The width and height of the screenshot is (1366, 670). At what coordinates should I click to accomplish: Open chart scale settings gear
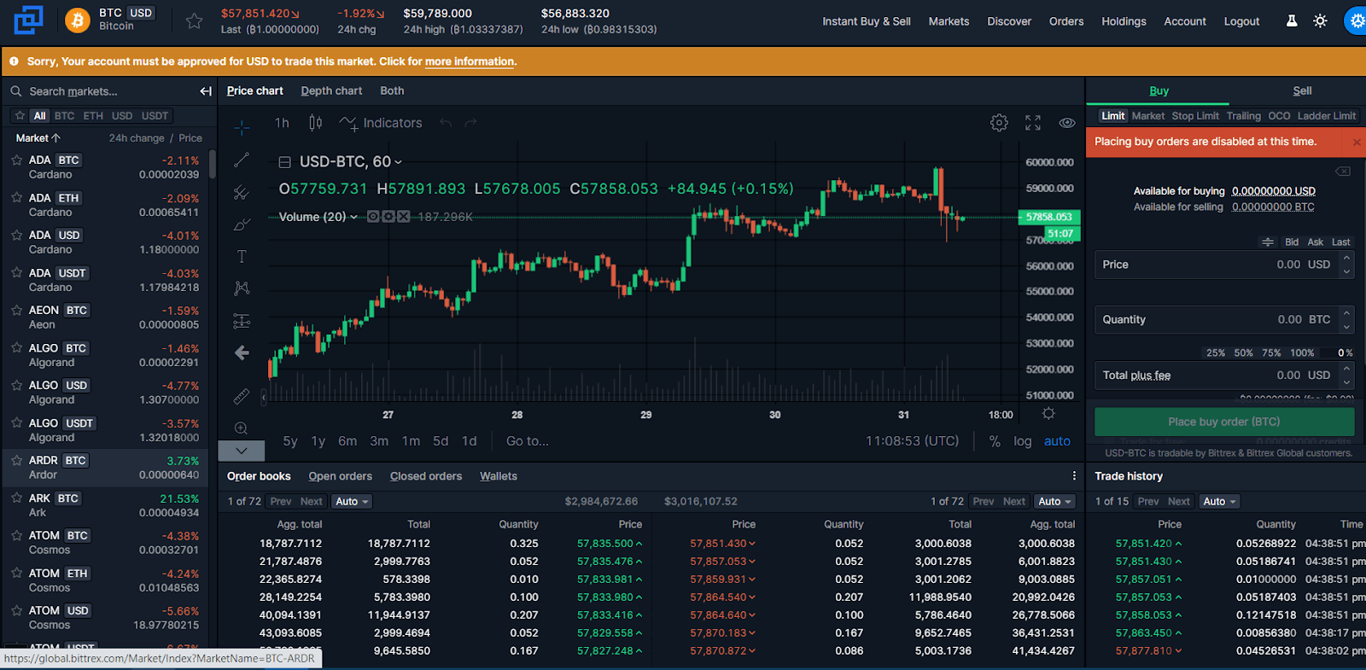click(1048, 414)
